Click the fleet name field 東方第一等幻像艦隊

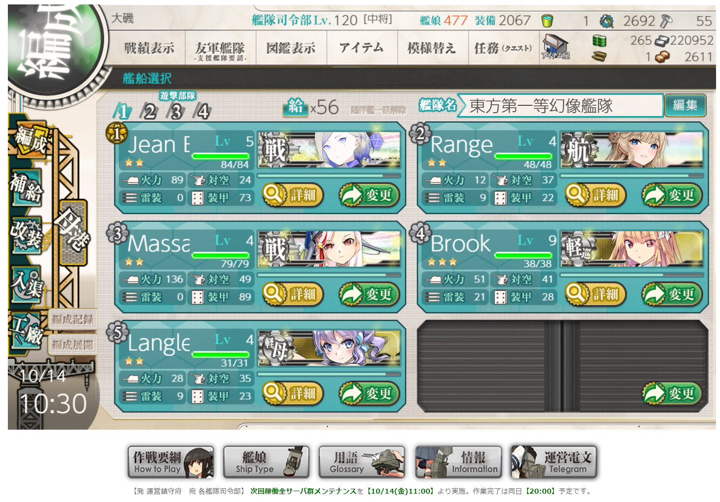(560, 105)
